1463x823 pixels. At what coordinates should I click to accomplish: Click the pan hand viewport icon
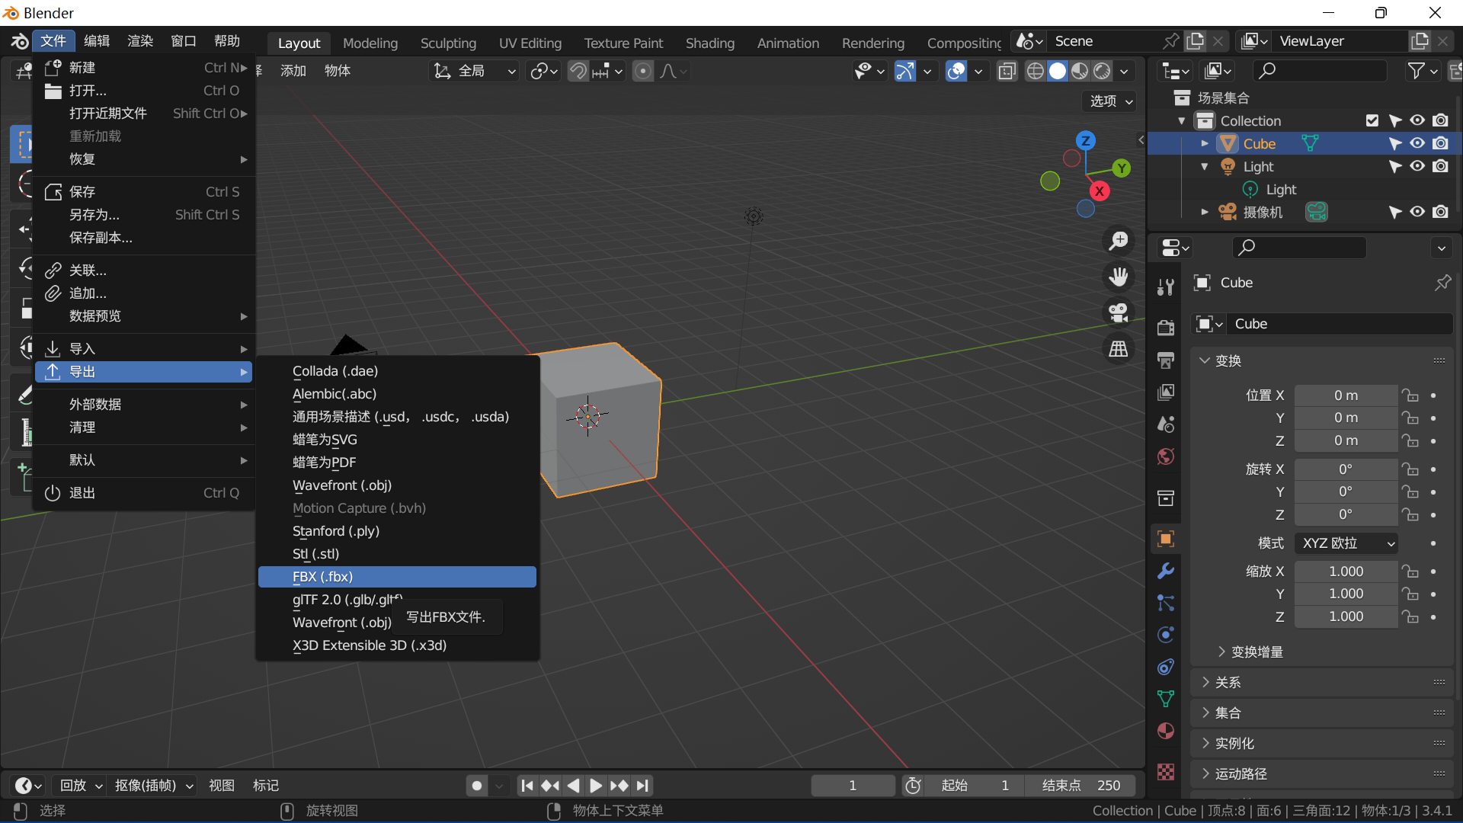coord(1119,277)
